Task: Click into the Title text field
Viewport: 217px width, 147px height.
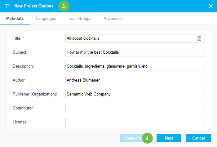Action: tap(130, 38)
